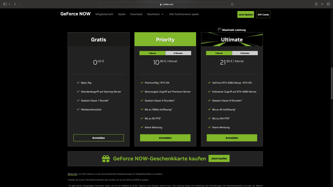Show the tab overview icon
This screenshot has height=187, width=333.
coord(328,4)
